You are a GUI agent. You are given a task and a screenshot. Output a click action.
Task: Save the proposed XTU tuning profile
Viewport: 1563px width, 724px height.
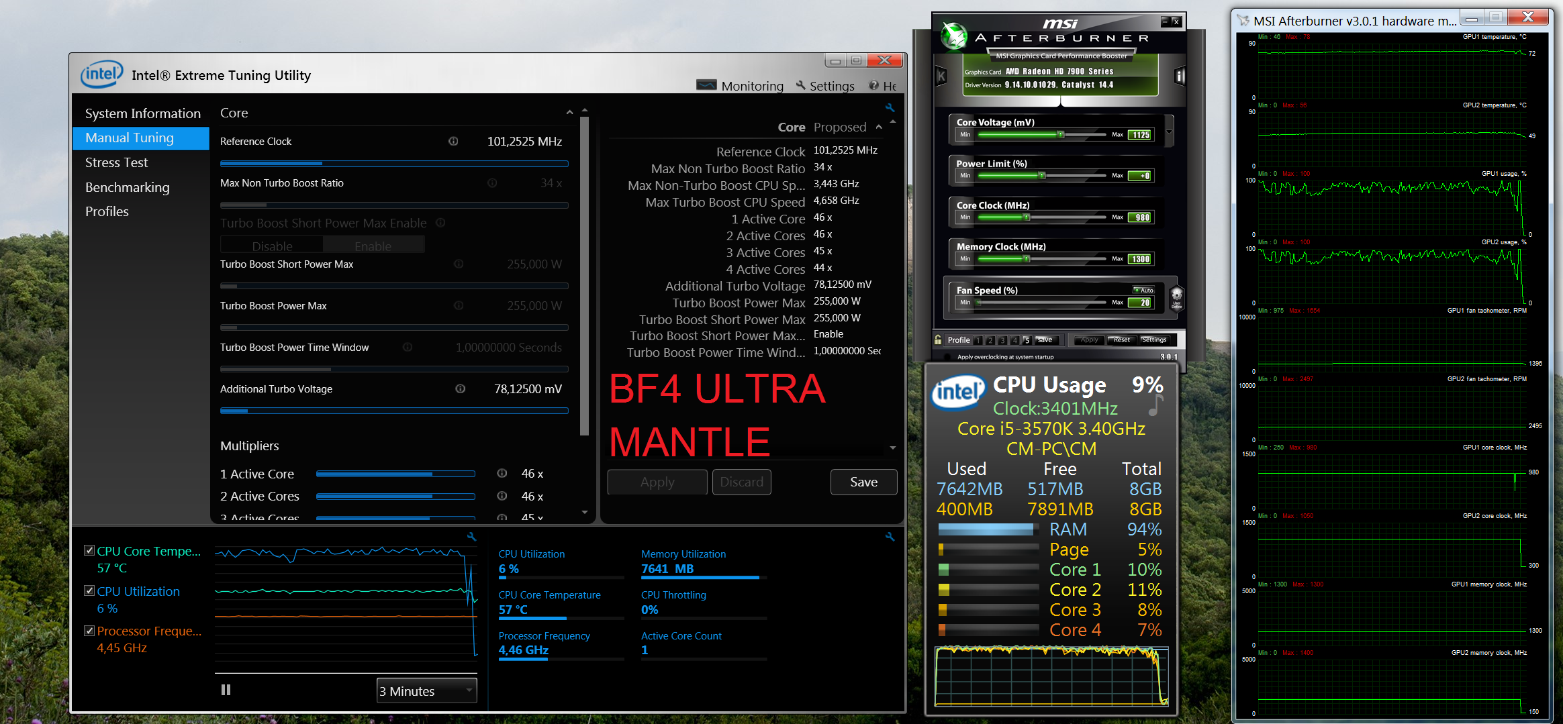tap(863, 482)
